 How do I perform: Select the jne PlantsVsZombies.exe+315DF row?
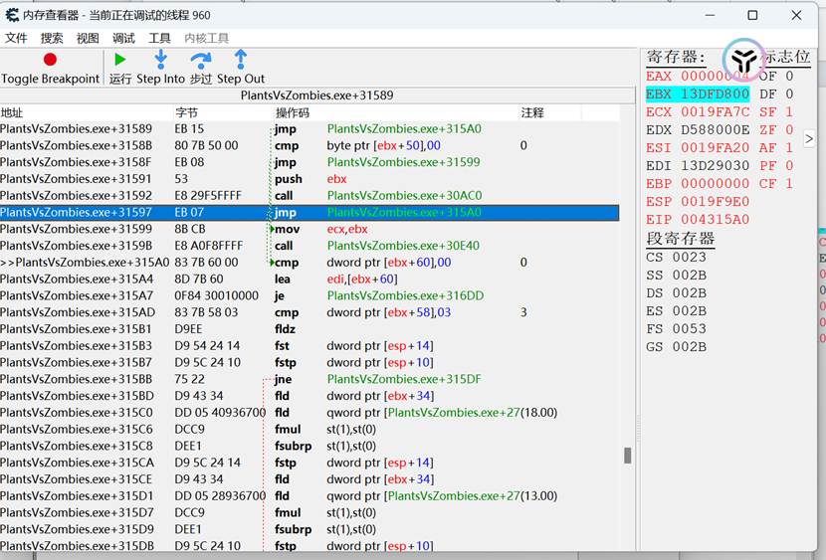[310, 379]
